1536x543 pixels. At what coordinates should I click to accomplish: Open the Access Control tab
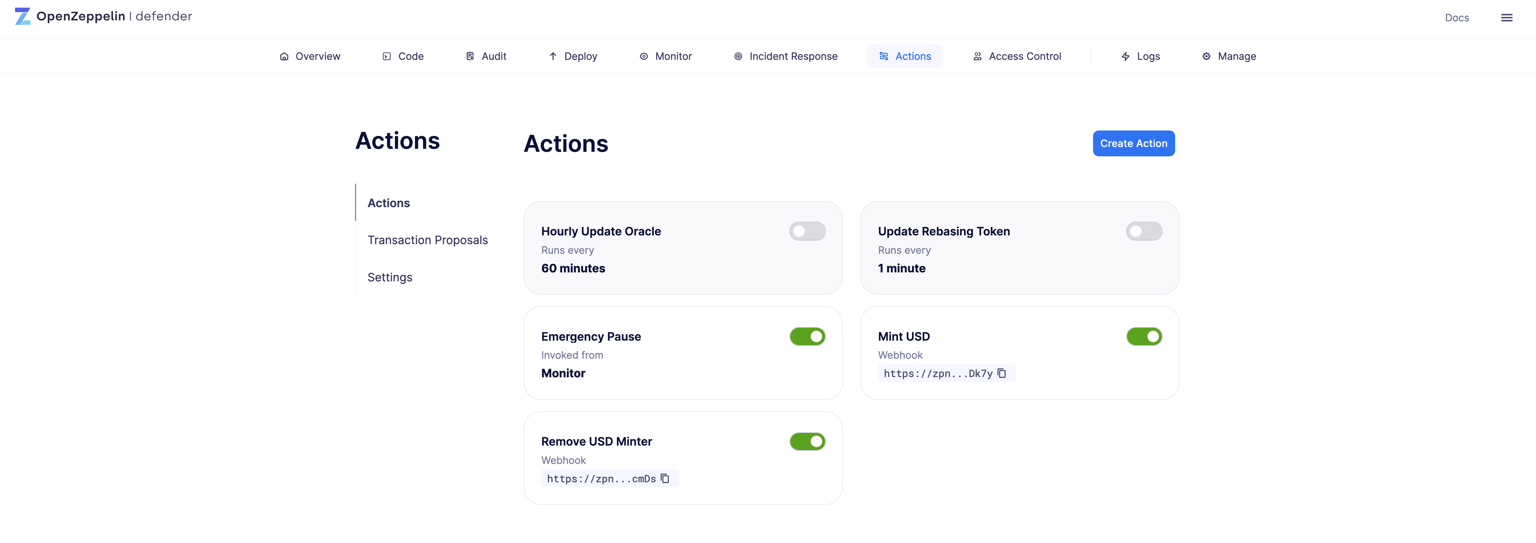[x=1017, y=57]
